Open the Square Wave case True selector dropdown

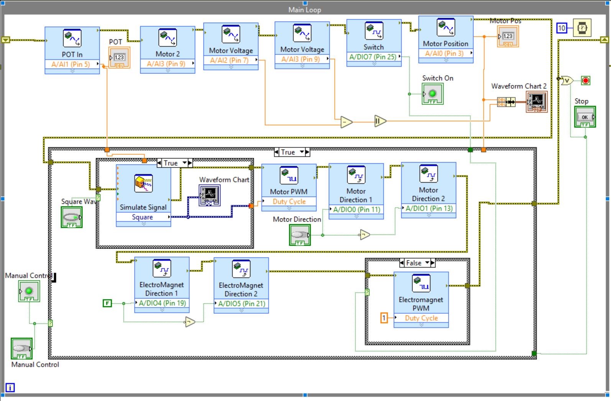pyautogui.click(x=184, y=163)
